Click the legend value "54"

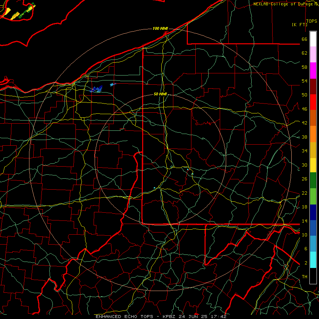(x=304, y=81)
